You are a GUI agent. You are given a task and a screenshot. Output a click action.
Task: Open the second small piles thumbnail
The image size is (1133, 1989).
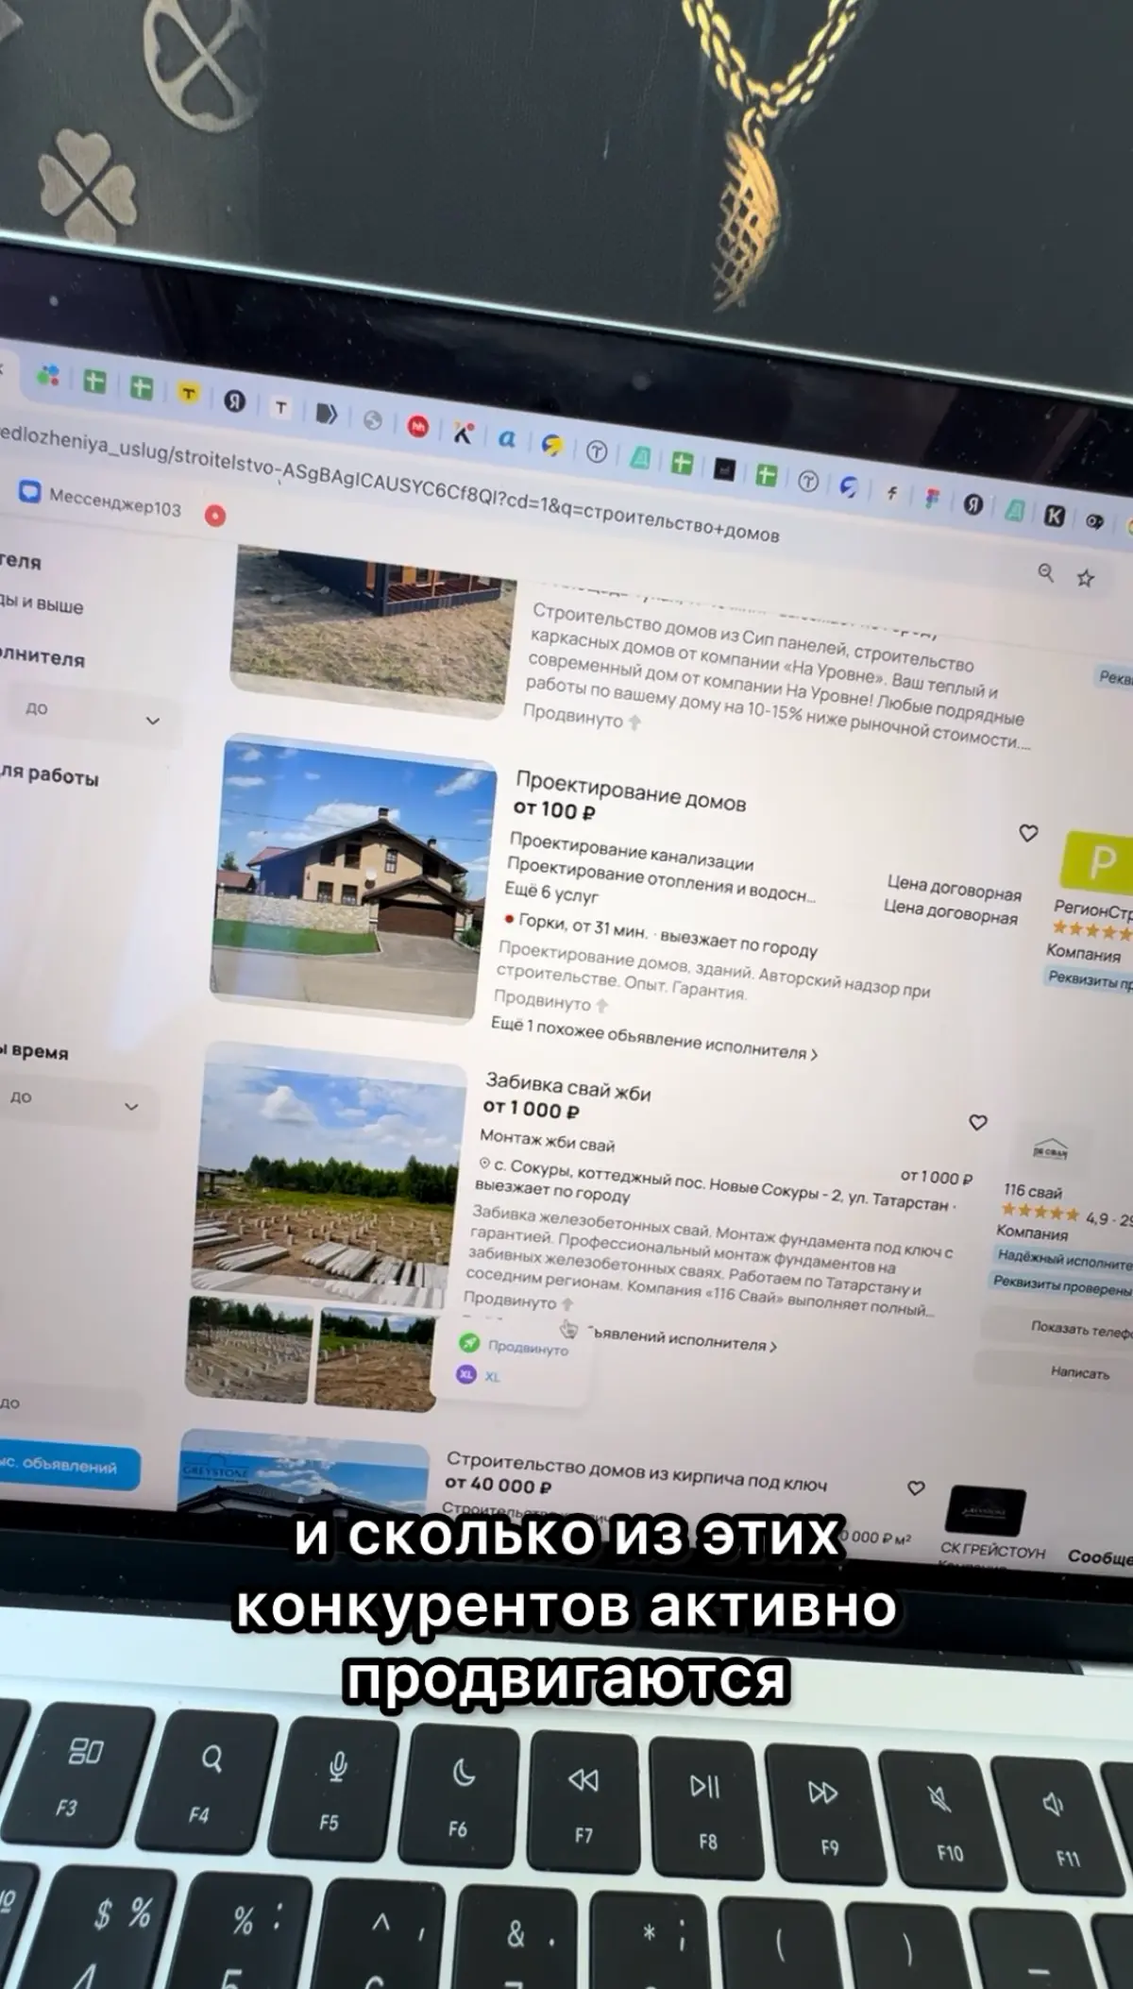376,1360
